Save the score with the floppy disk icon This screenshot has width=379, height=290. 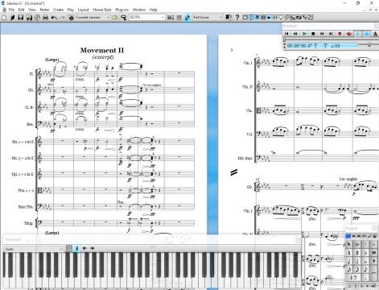[21, 18]
